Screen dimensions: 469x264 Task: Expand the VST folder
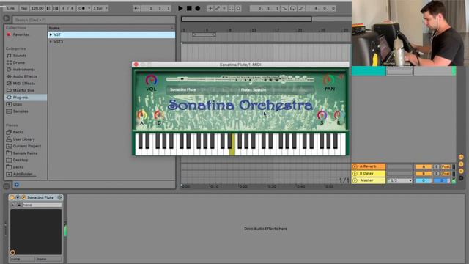[51, 34]
